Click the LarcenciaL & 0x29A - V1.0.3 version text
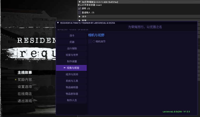200x117 pixels. 176,112
